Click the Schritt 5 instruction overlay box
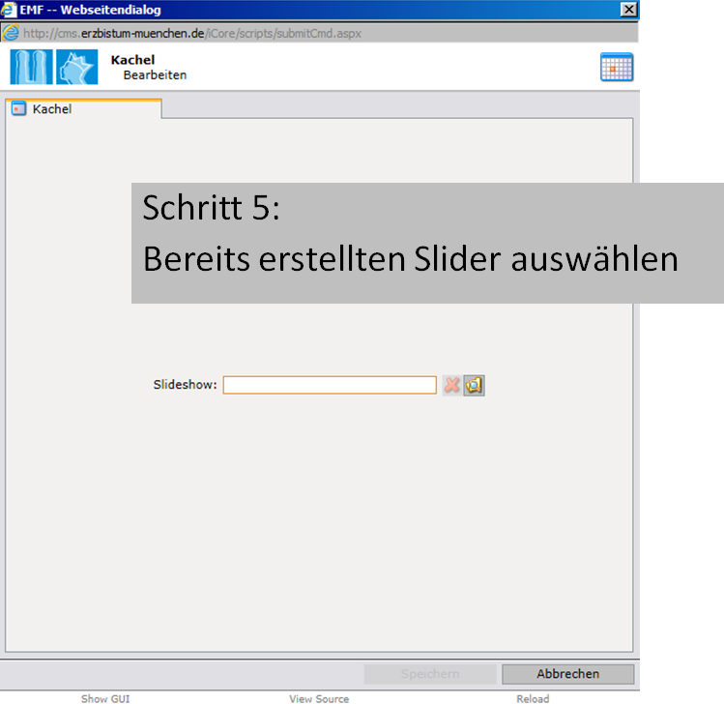 [x=427, y=243]
